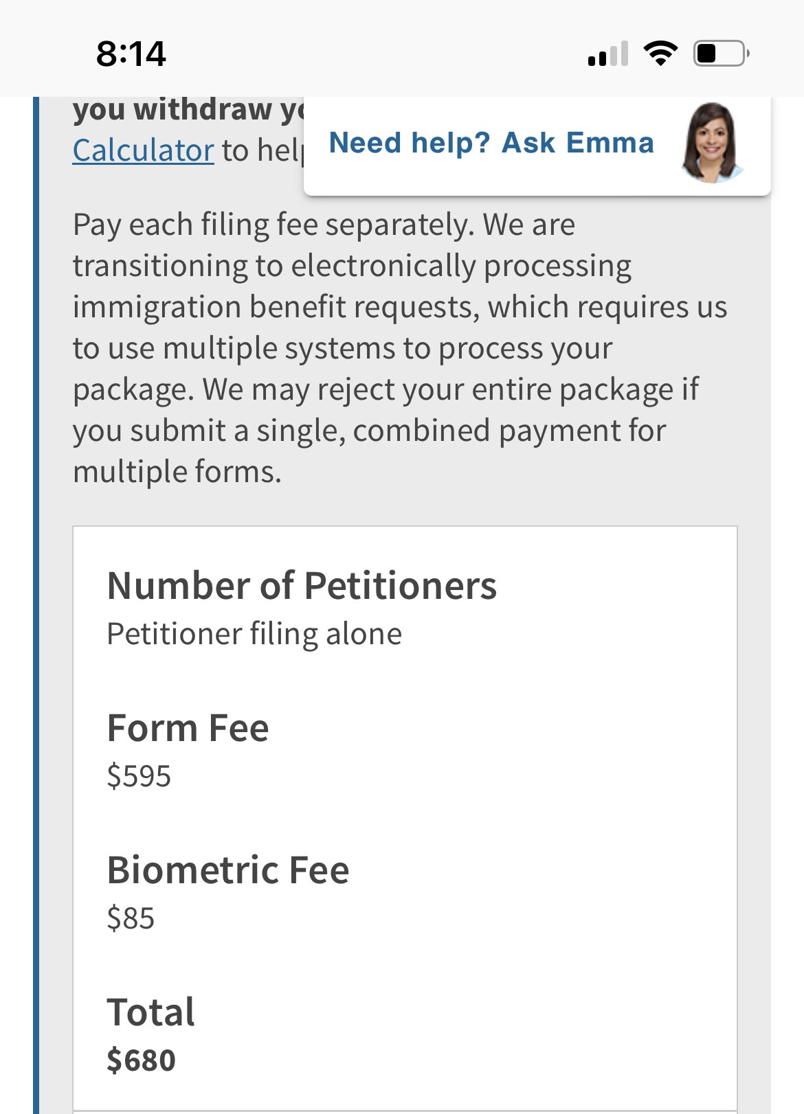Click the blue vertical bar at left edge

point(36,604)
